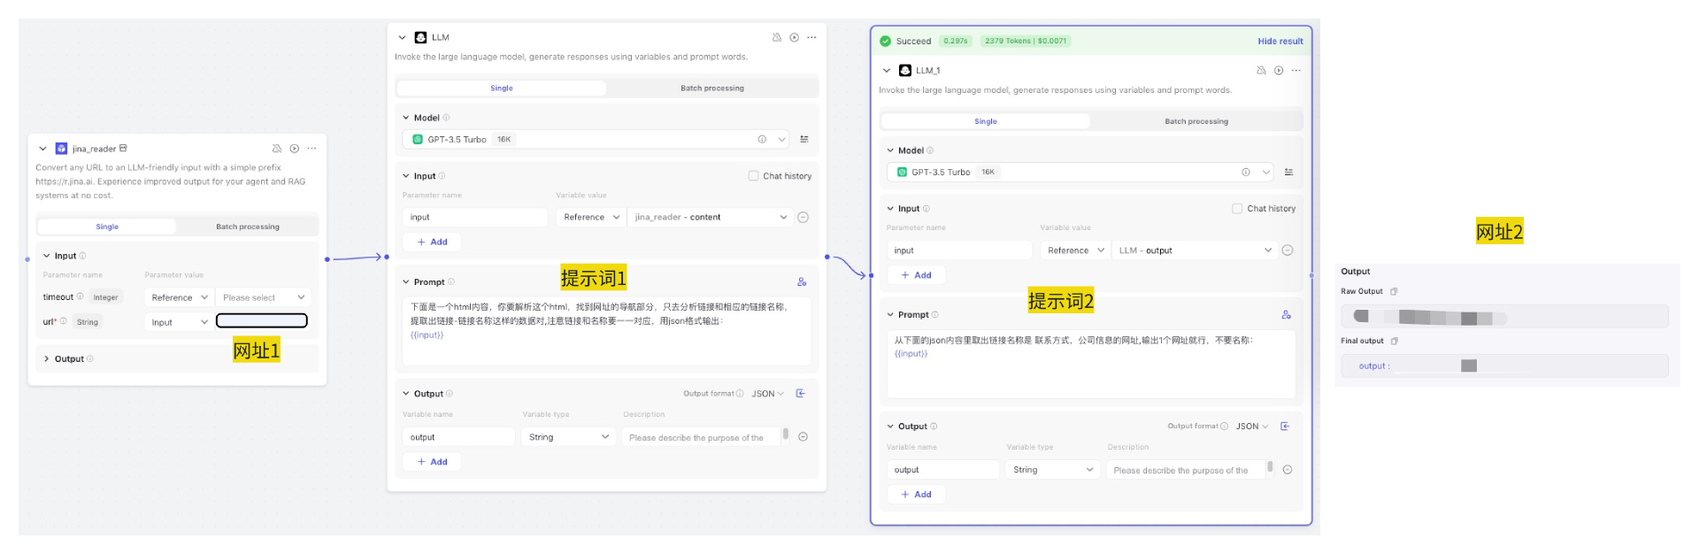The width and height of the screenshot is (1699, 554).
Task: Switch jina_reader to Batch processing tab
Action: (248, 227)
